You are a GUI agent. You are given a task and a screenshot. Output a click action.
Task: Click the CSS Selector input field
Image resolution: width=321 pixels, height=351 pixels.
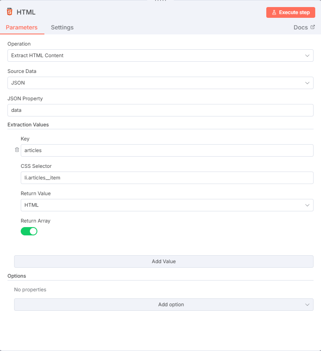click(167, 178)
